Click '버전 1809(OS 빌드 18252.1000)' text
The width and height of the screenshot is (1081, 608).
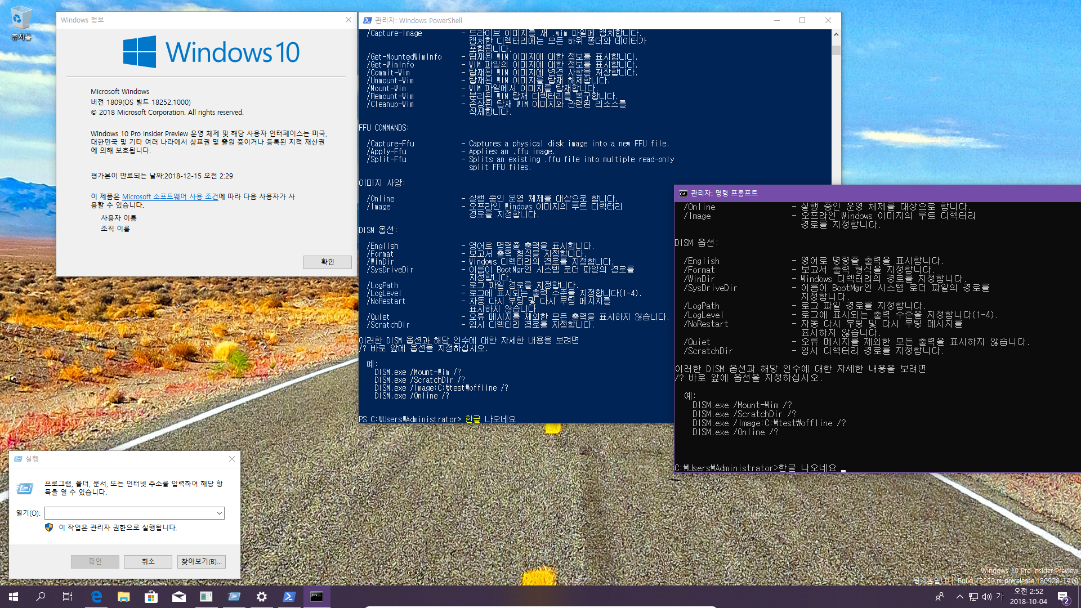click(141, 102)
